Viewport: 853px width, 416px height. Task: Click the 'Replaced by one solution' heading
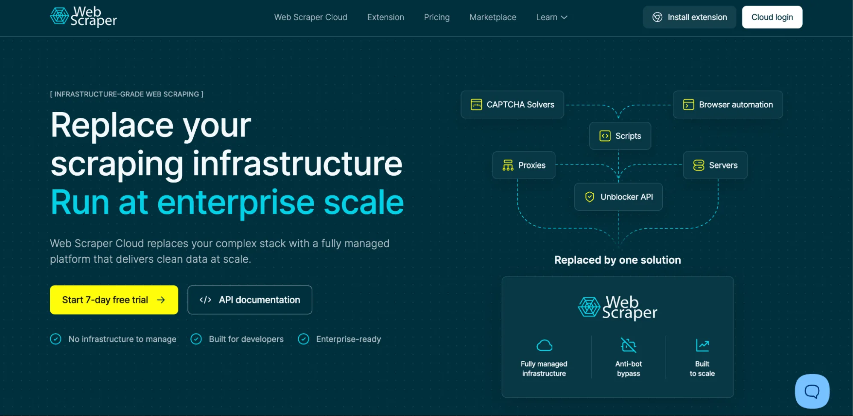click(x=617, y=260)
